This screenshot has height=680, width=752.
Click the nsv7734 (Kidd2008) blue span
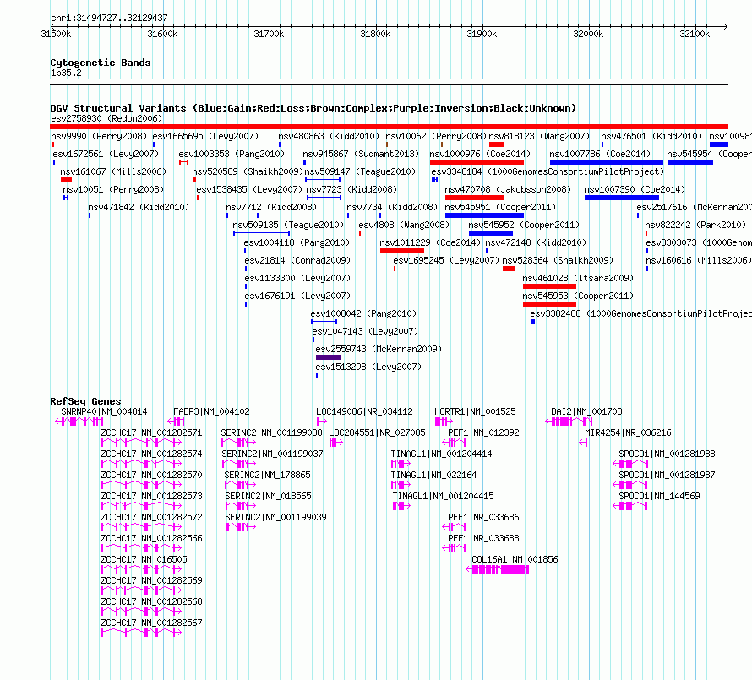click(364, 215)
